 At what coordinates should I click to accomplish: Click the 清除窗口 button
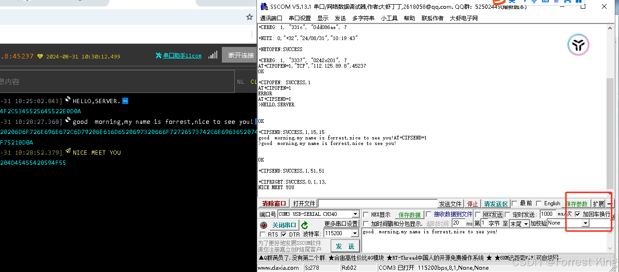click(x=274, y=203)
